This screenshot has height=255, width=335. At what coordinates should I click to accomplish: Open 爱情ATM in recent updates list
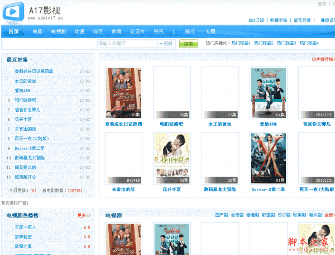point(22,91)
